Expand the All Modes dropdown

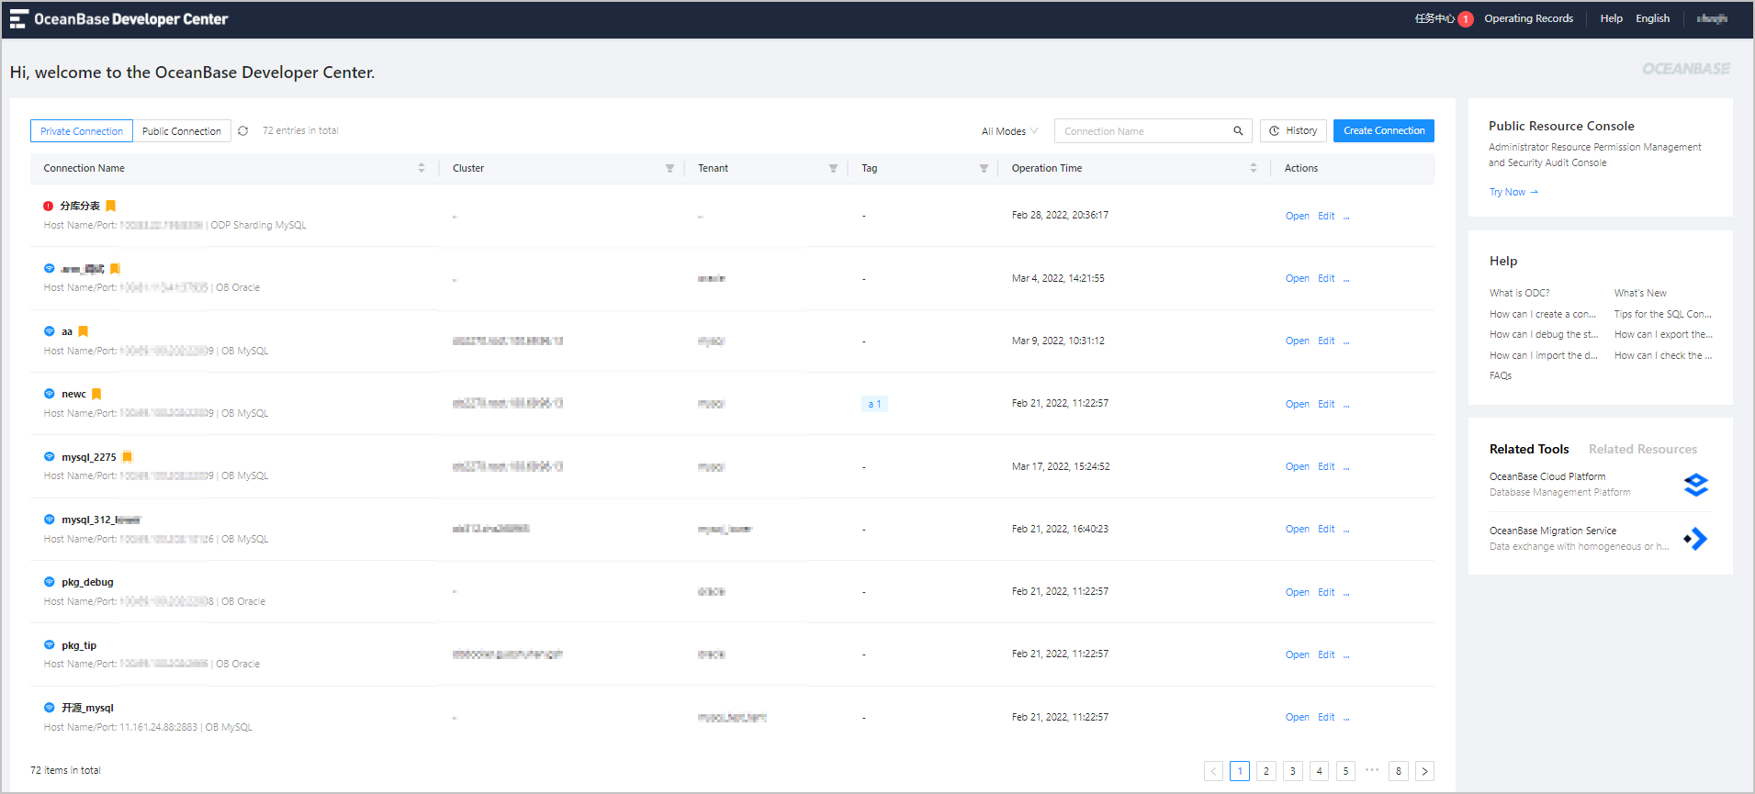[x=1009, y=131]
